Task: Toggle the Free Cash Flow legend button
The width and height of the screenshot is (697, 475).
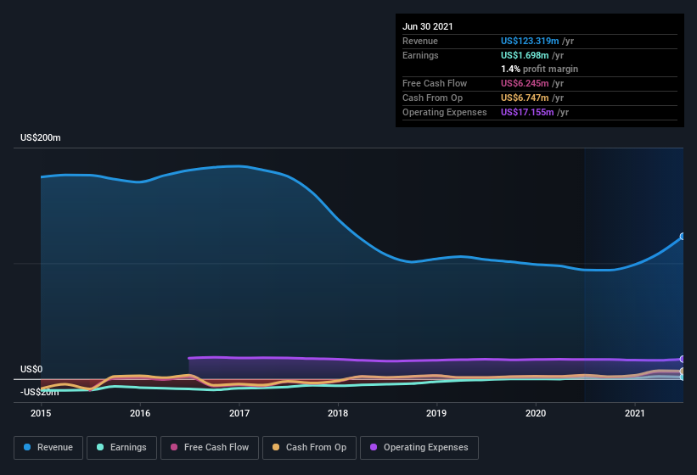Action: (x=210, y=448)
